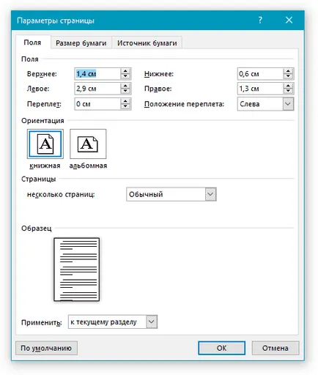Switch to the Размер бумаги tab

click(81, 43)
